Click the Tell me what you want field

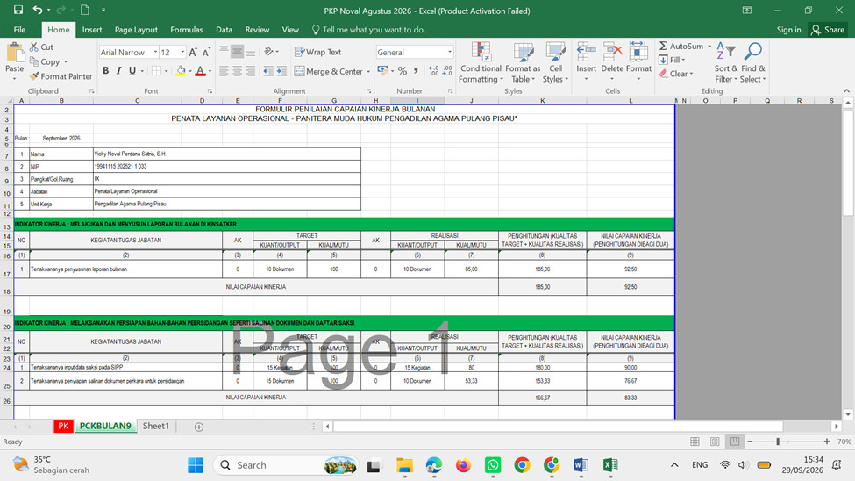tap(375, 30)
